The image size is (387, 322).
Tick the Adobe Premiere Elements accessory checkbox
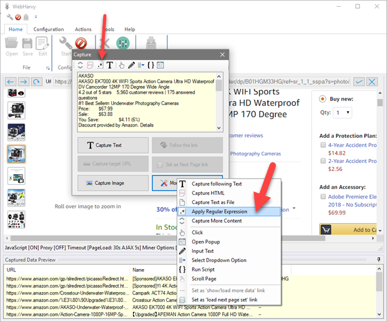pos(322,195)
